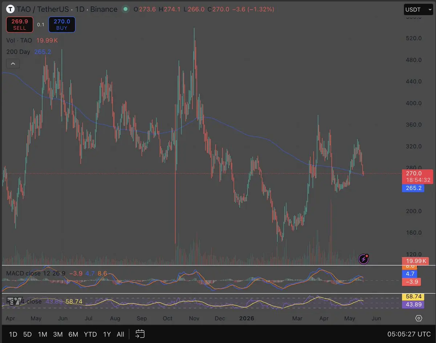Click the TAO symbol logo icon
436x343 pixels.
click(x=11, y=9)
